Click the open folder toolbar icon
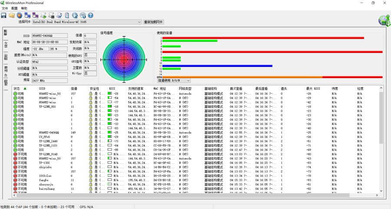Viewport: 391px width, 209px height. tap(12, 16)
